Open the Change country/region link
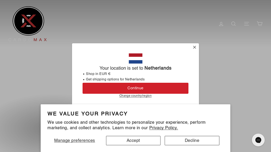Screen dimensions: 271x152 pos(135,96)
